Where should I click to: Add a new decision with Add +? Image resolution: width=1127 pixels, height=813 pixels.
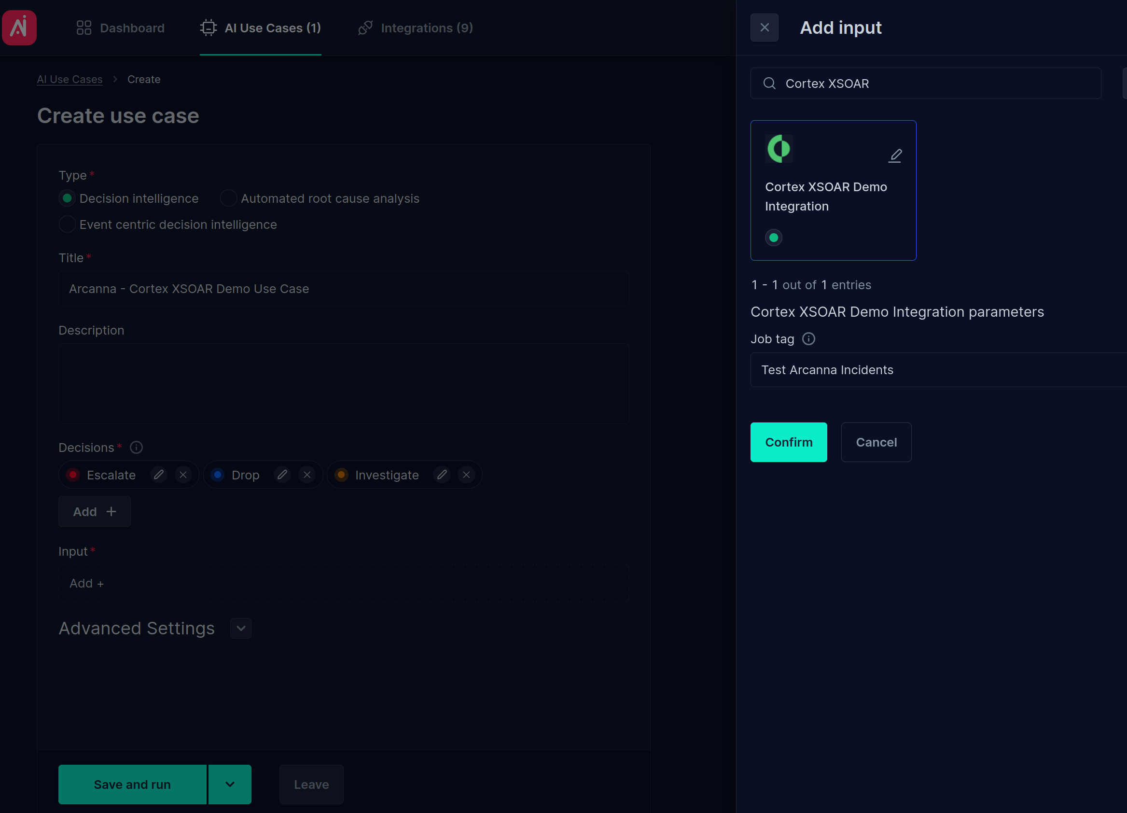click(x=95, y=512)
